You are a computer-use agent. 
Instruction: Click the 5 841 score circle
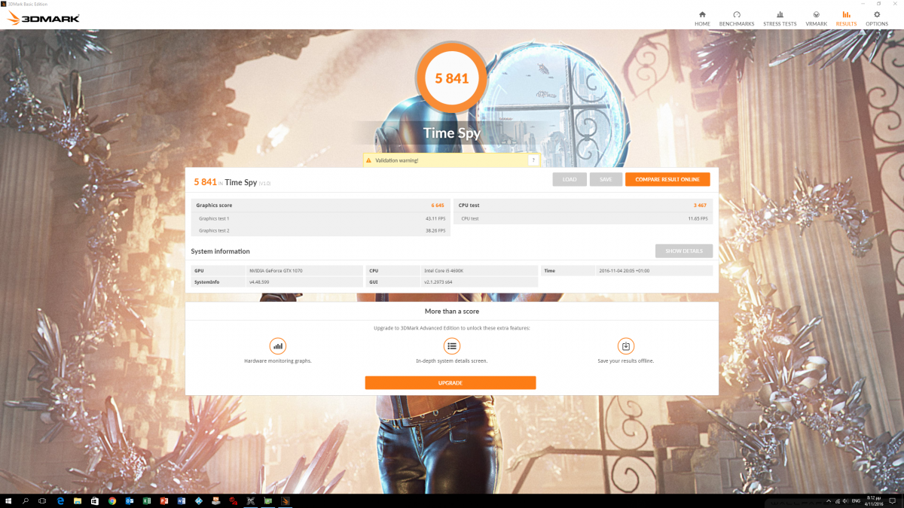(452, 78)
